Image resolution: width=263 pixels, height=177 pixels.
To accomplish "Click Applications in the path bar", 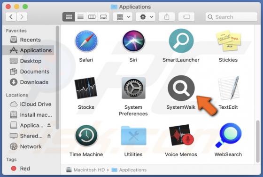I will click(129, 170).
